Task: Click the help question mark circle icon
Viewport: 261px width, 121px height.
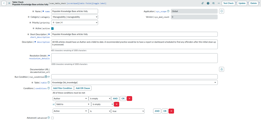Action: [208, 3]
